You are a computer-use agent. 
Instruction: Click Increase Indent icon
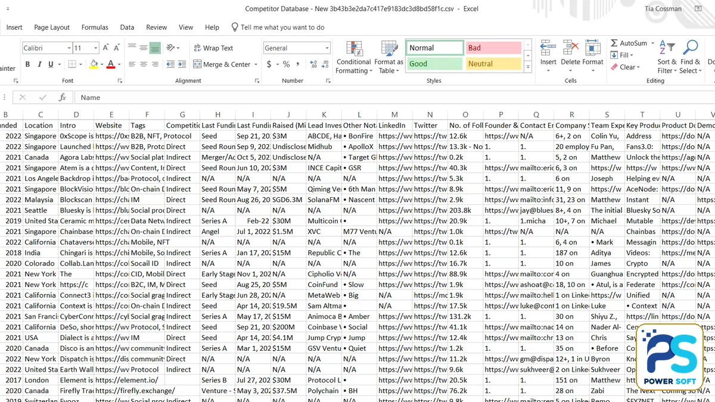point(181,64)
